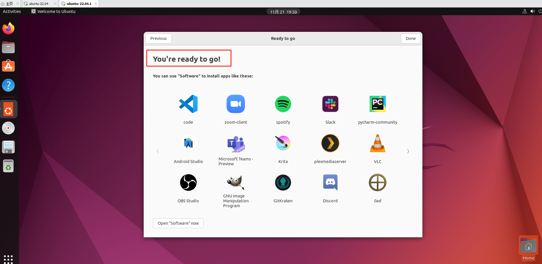Image resolution: width=542 pixels, height=264 pixels.
Task: Click the Help icon in dock
Action: (8, 85)
